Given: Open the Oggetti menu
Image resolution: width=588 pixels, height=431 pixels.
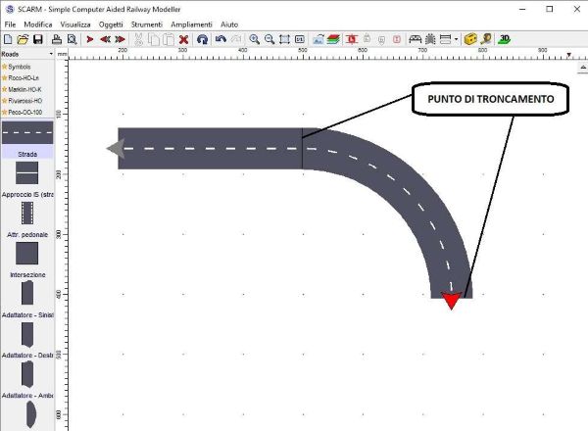Looking at the screenshot, I should [x=111, y=24].
